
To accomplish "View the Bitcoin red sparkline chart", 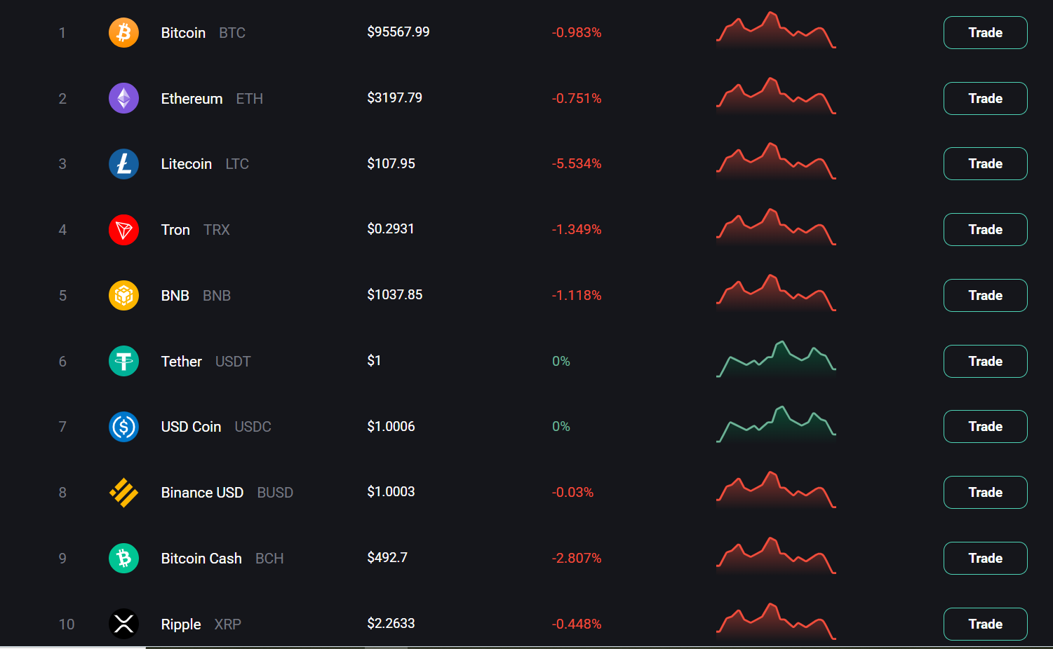I will [x=776, y=32].
